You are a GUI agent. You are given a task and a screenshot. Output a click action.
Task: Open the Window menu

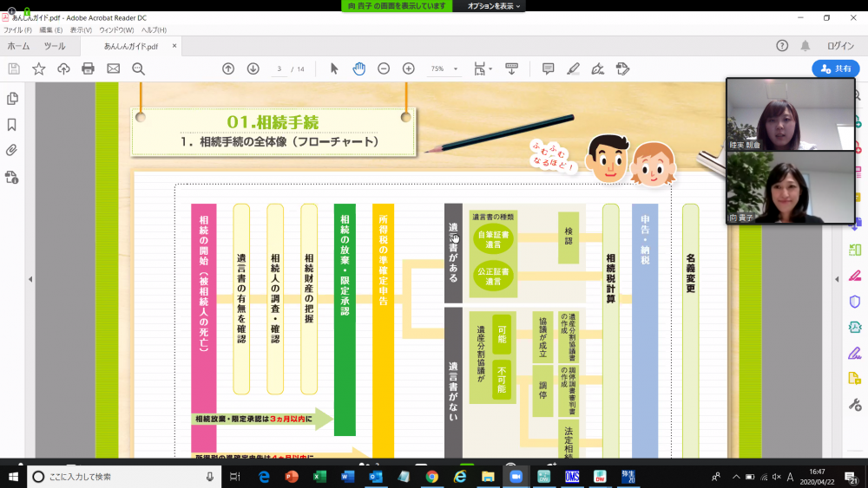coord(116,29)
